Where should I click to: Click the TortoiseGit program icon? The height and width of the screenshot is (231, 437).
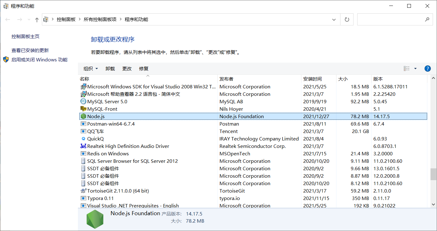pos(83,191)
